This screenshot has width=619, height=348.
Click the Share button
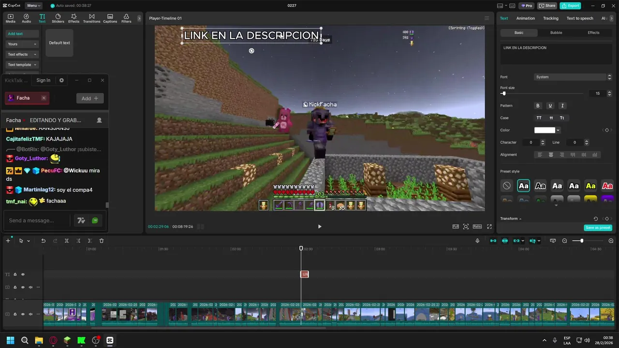pos(547,6)
